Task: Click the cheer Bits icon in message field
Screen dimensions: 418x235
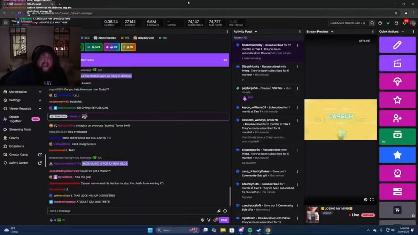Action: pos(219,211)
